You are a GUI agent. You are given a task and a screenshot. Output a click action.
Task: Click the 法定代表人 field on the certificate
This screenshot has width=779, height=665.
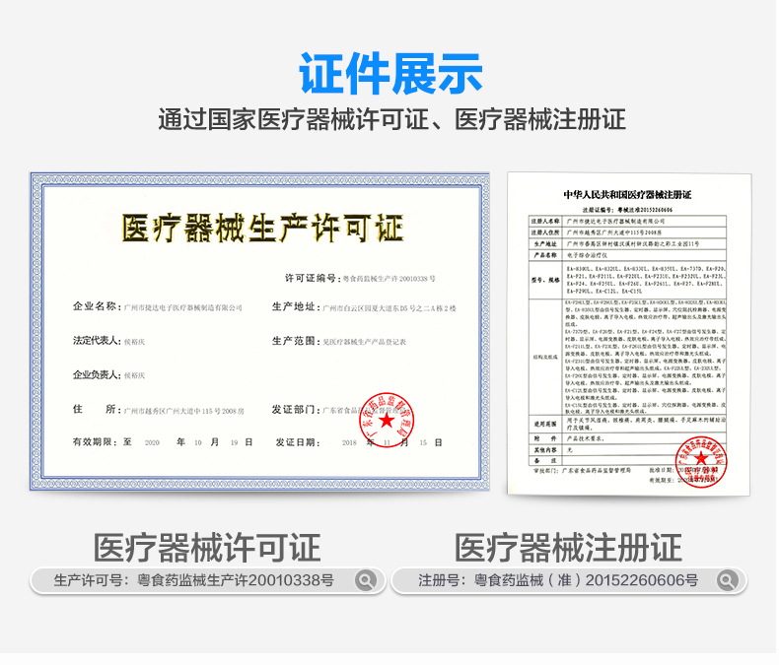coord(108,341)
